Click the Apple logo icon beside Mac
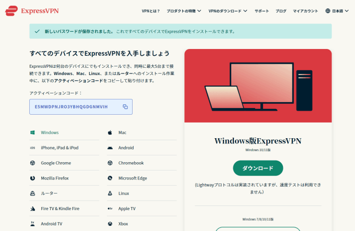The width and height of the screenshot is (355, 231). click(x=110, y=132)
